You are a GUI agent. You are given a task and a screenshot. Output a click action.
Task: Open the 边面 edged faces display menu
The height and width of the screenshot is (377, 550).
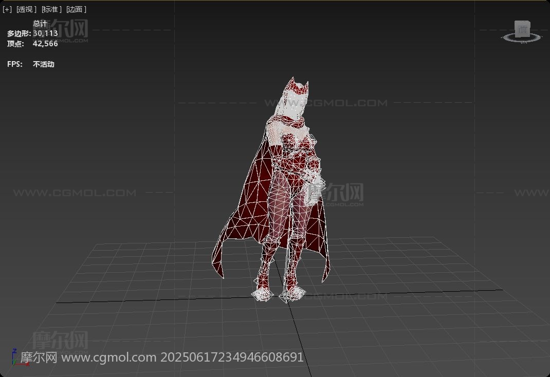[76, 9]
